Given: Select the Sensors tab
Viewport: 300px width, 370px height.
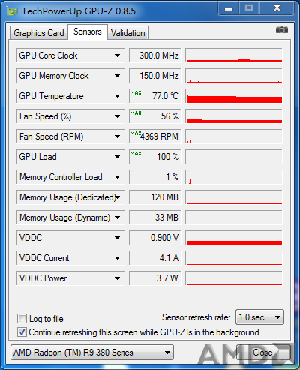Looking at the screenshot, I should point(88,32).
